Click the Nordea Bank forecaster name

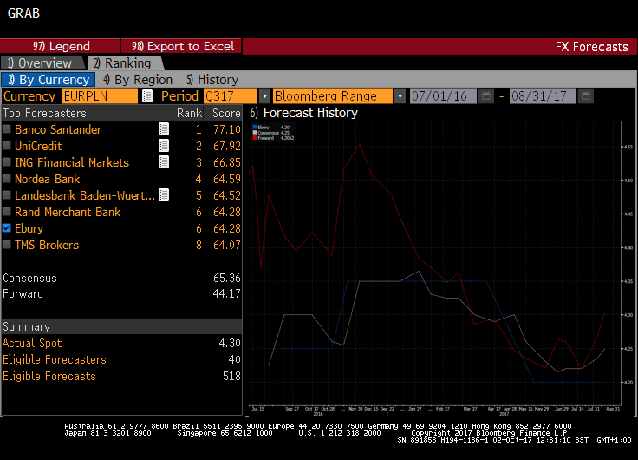click(47, 179)
